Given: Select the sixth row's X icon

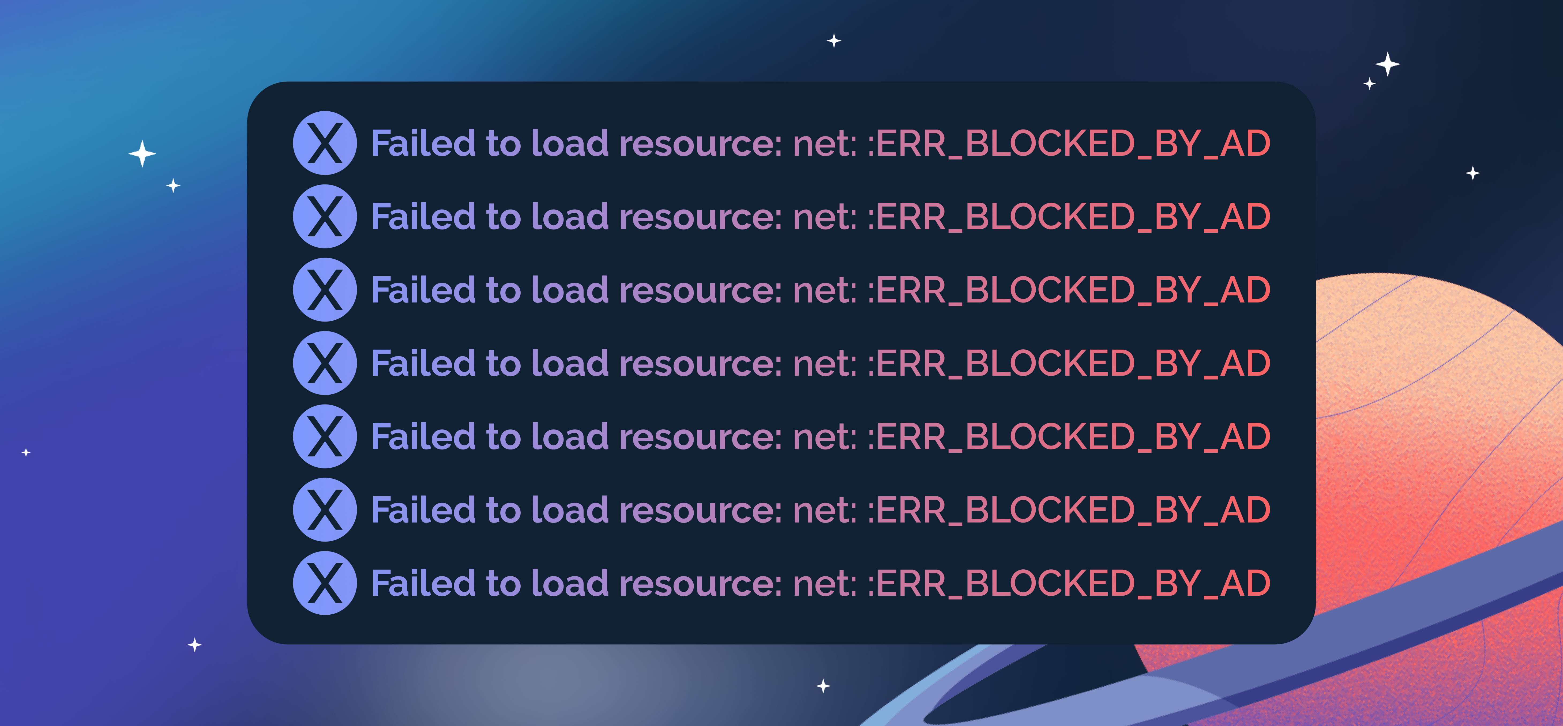Looking at the screenshot, I should [325, 510].
